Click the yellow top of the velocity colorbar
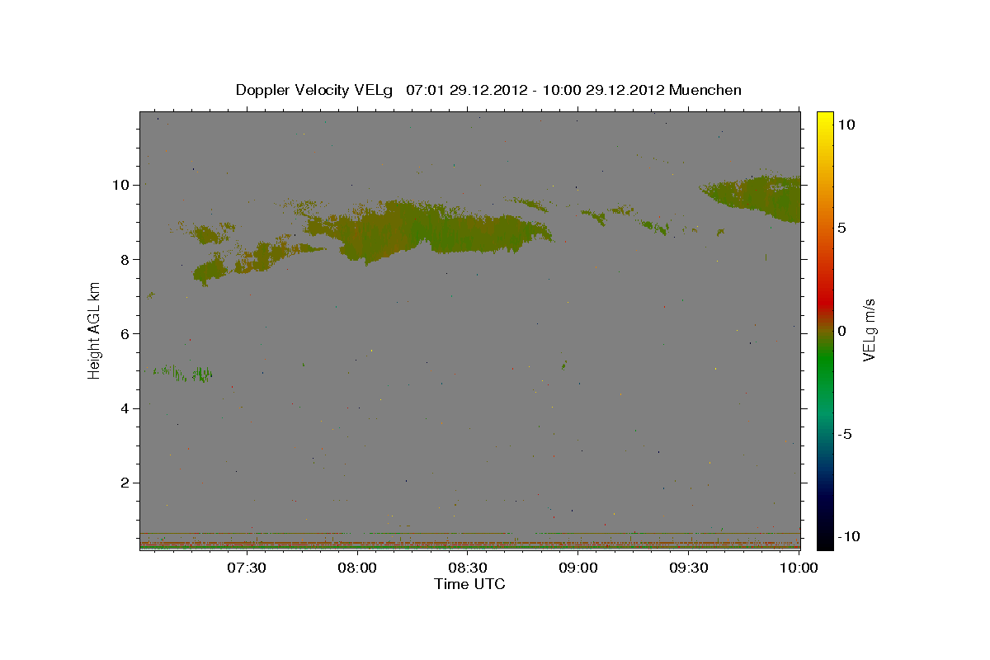The height and width of the screenshot is (660, 990). [x=825, y=120]
